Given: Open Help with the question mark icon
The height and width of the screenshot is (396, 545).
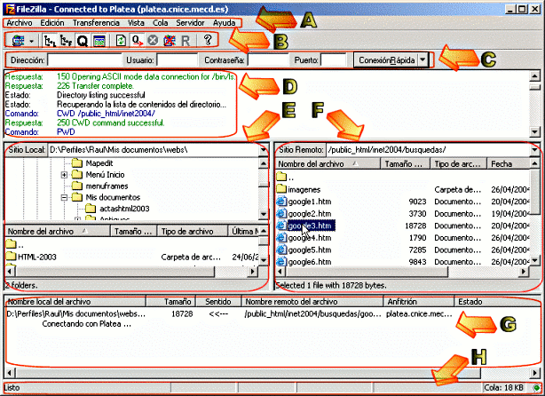Looking at the screenshot, I should point(208,40).
